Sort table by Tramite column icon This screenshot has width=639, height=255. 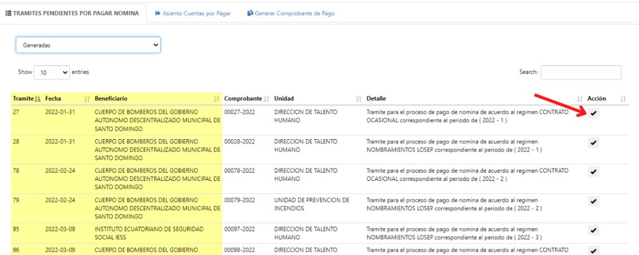coord(38,99)
